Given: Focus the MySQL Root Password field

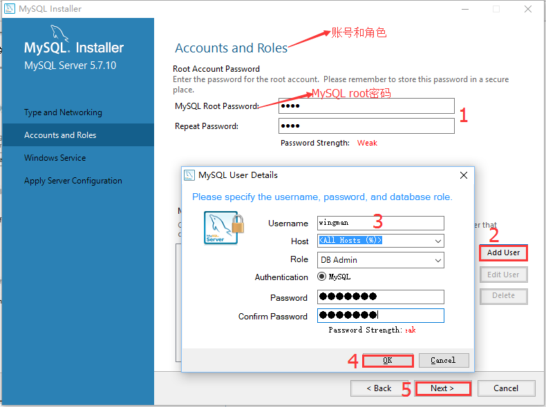Looking at the screenshot, I should pyautogui.click(x=366, y=106).
